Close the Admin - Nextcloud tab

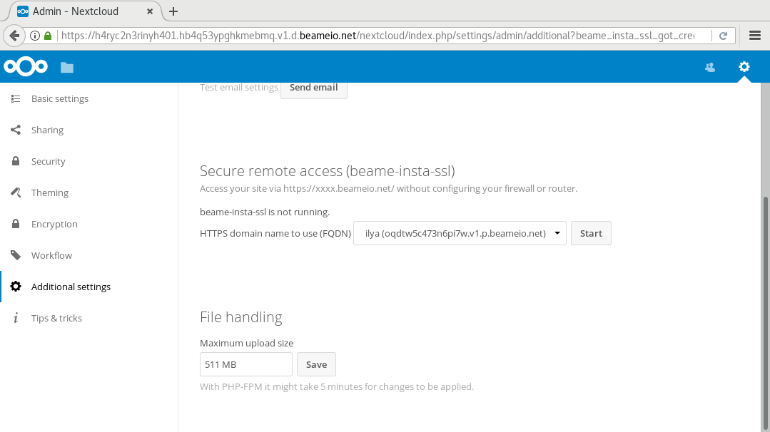150,11
